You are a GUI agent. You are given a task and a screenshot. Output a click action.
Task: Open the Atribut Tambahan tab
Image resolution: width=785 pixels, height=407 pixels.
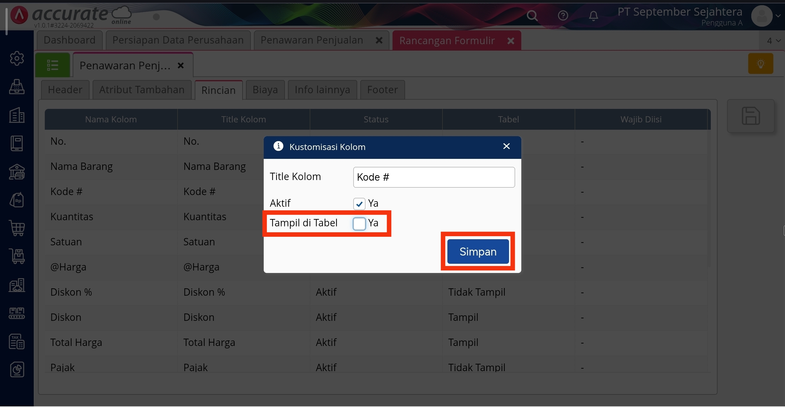tap(142, 90)
